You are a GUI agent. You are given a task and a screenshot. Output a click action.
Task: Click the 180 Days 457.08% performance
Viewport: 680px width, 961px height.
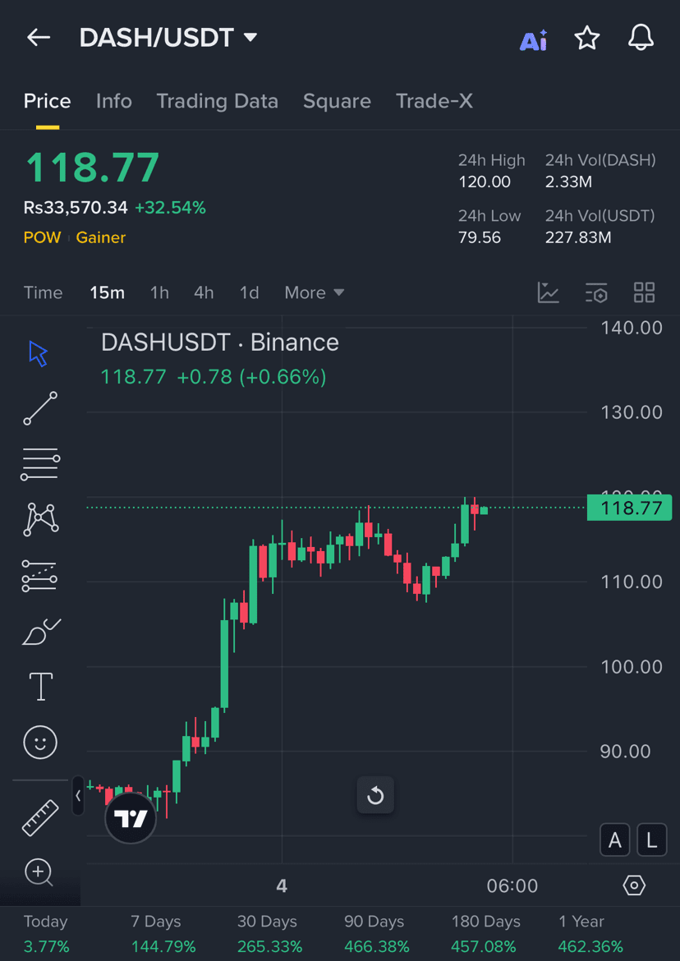(x=486, y=934)
